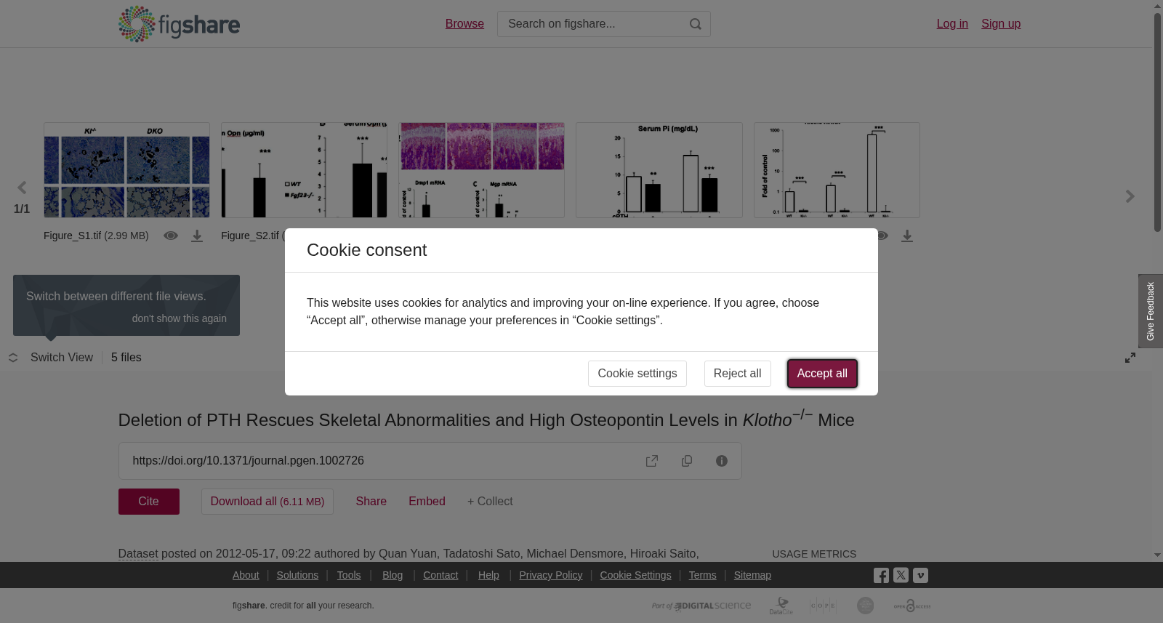Click the search magnifier icon
Image resolution: width=1163 pixels, height=623 pixels.
click(x=696, y=24)
